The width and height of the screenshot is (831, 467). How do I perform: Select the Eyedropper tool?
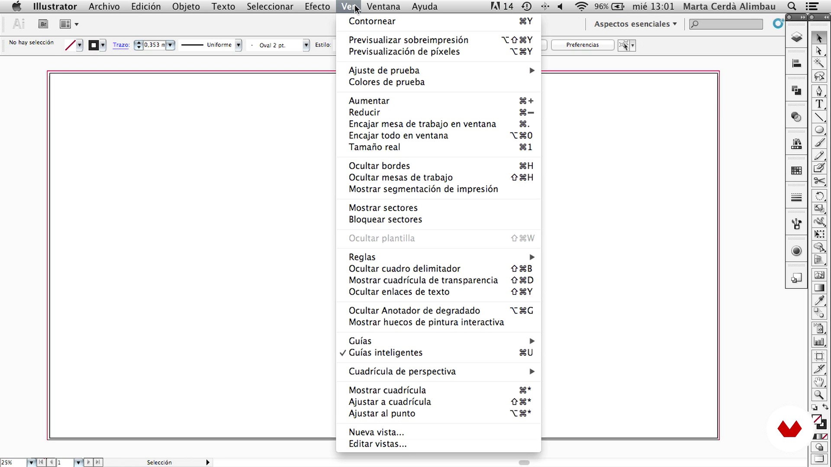(819, 300)
